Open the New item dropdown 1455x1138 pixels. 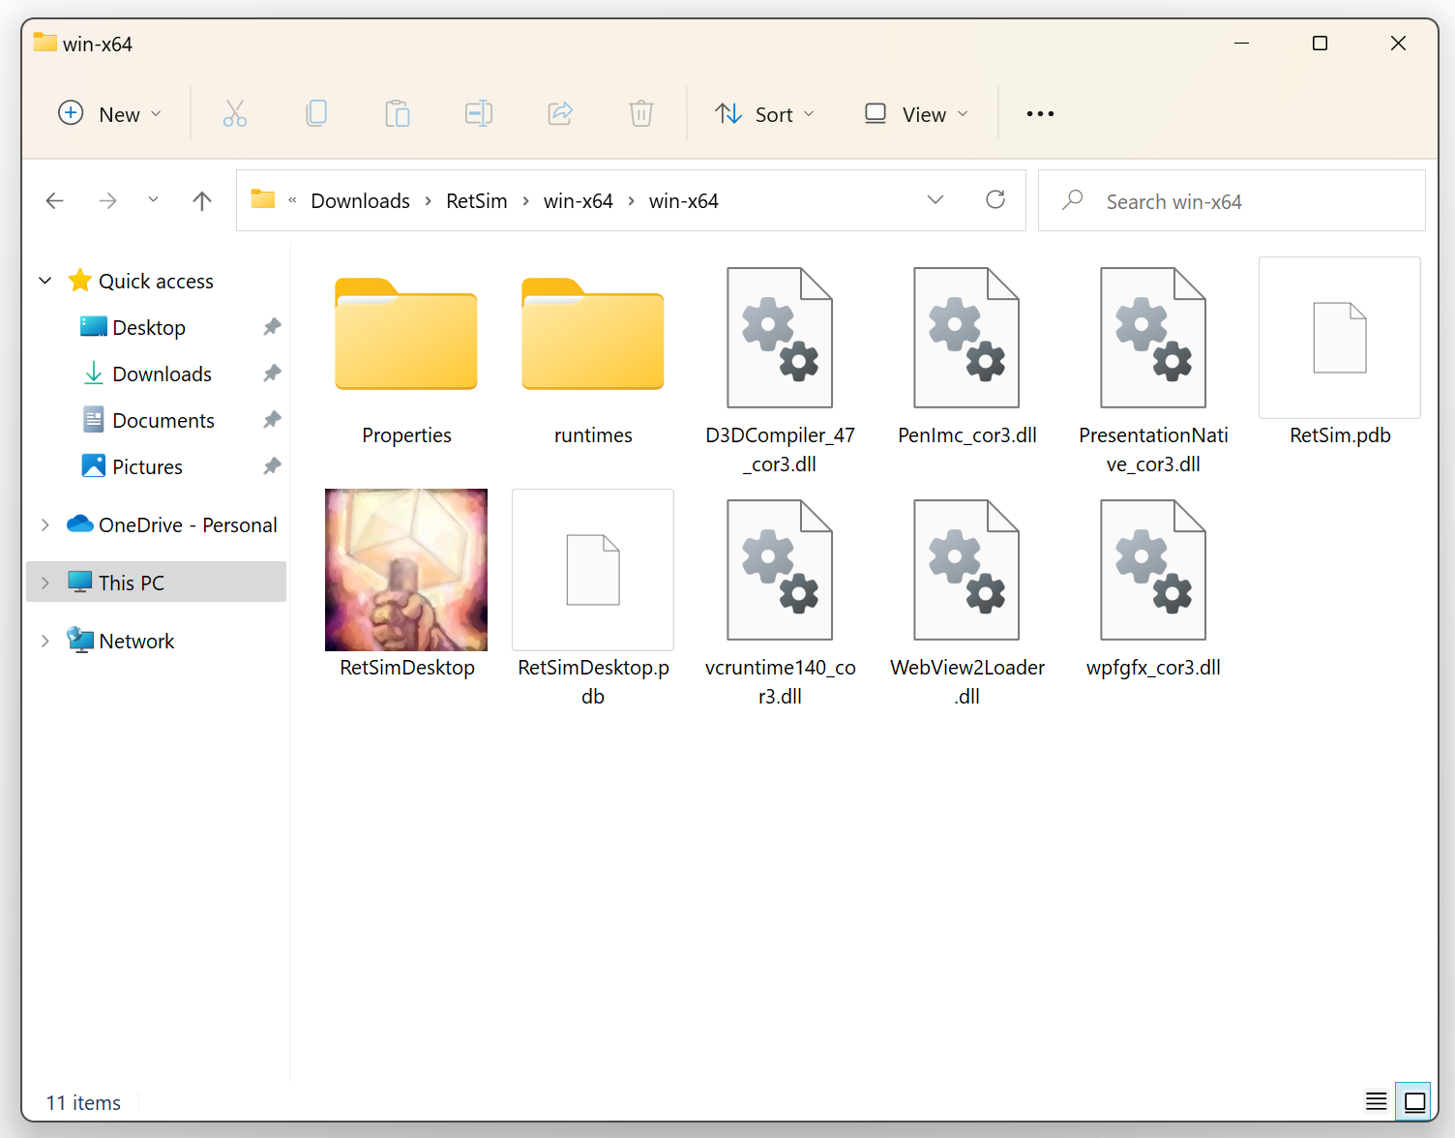pyautogui.click(x=109, y=113)
